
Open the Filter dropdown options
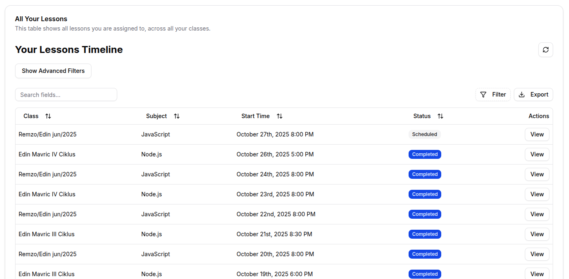pyautogui.click(x=493, y=94)
